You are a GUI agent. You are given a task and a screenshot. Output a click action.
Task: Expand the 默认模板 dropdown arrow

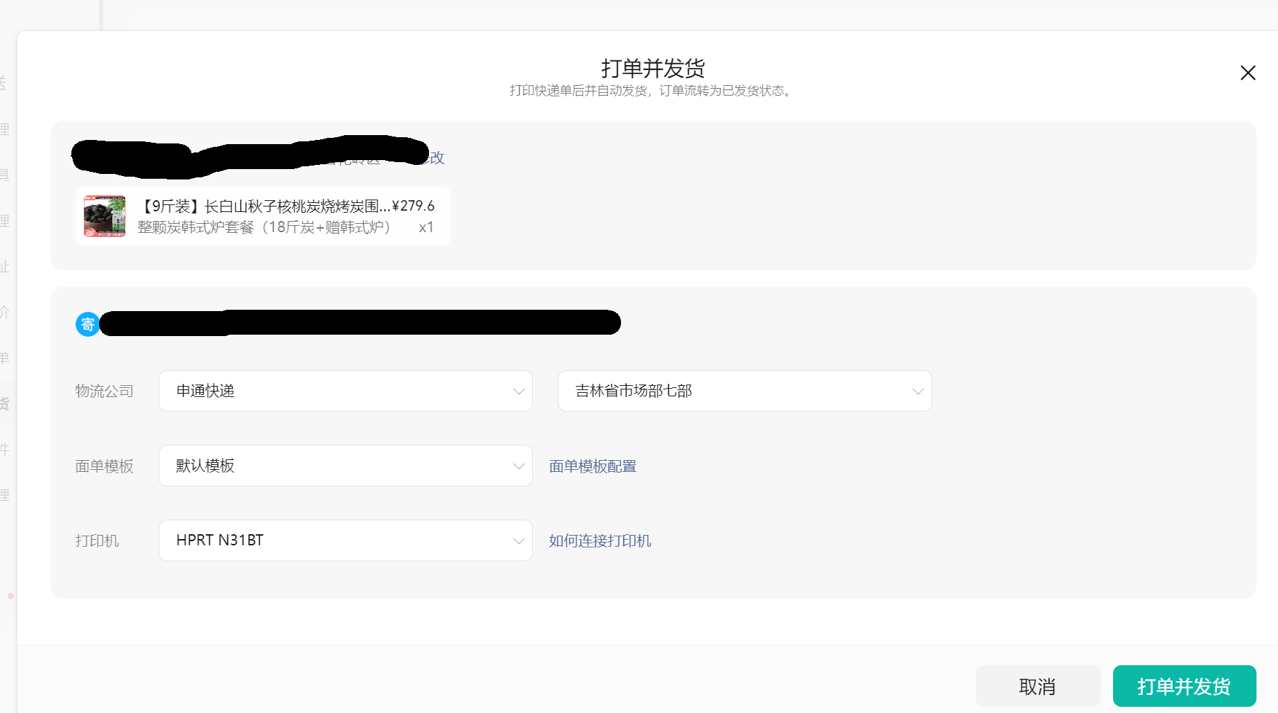(x=518, y=466)
